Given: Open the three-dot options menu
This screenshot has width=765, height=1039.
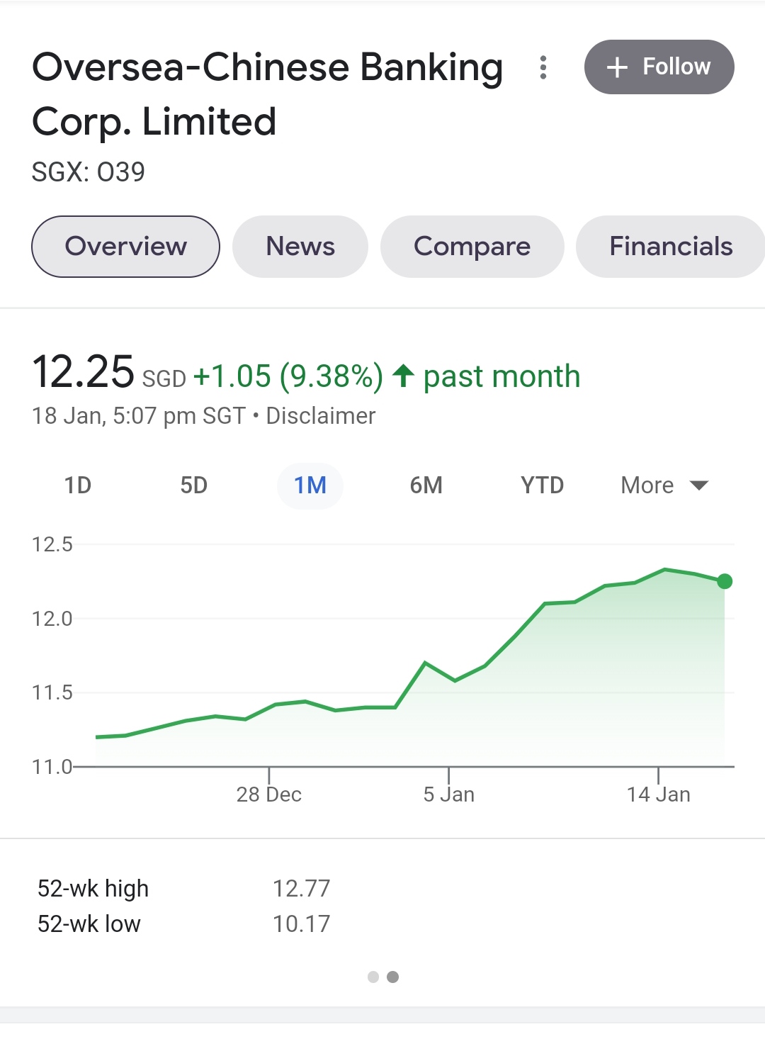Looking at the screenshot, I should [x=543, y=67].
